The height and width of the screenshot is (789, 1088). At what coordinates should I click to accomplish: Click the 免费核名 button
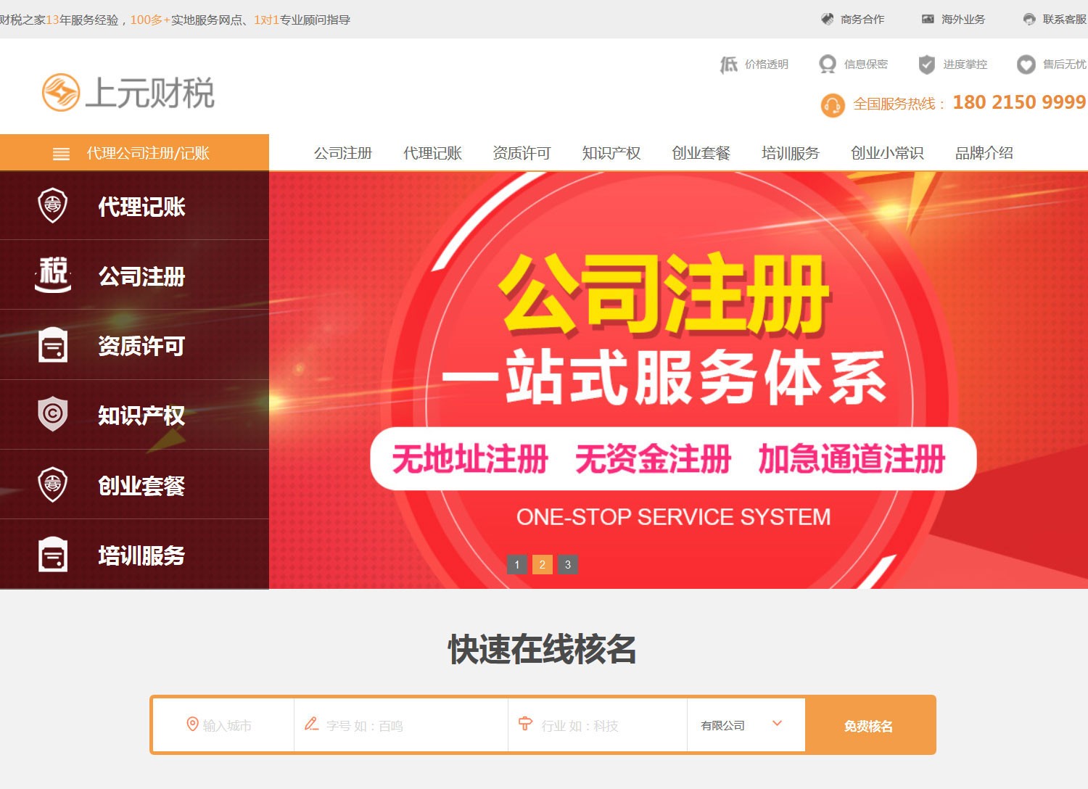point(869,725)
